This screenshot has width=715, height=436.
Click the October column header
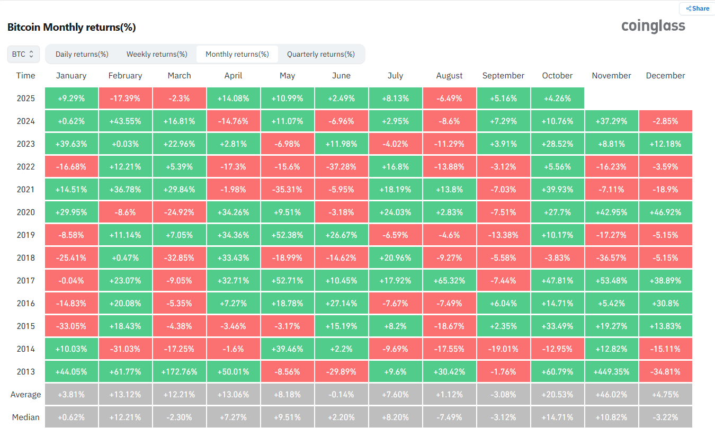point(557,76)
